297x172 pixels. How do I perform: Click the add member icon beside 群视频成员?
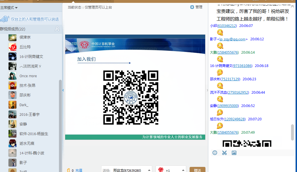point(57,29)
